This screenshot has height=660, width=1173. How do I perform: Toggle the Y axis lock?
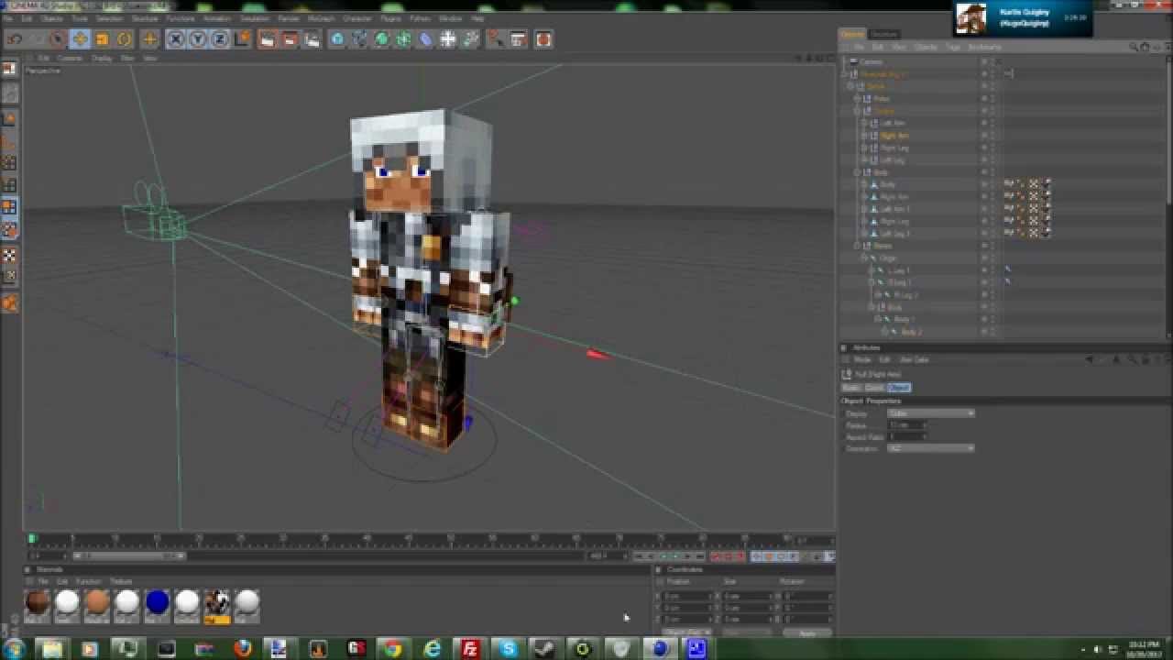[x=198, y=39]
